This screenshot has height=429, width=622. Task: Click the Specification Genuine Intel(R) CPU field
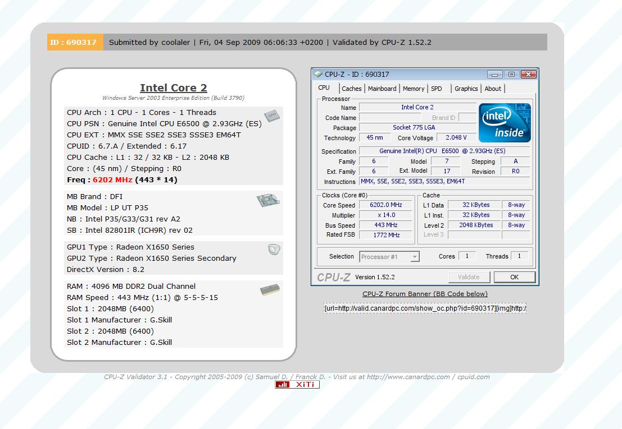[x=444, y=151]
